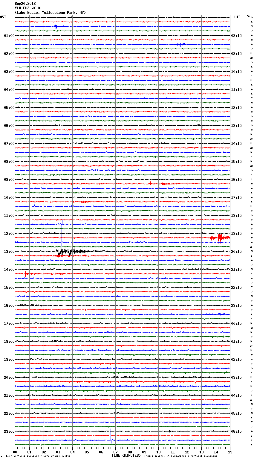The image size is (254, 460).
Task: Select the 01:00 MST time label
Action: [9, 36]
